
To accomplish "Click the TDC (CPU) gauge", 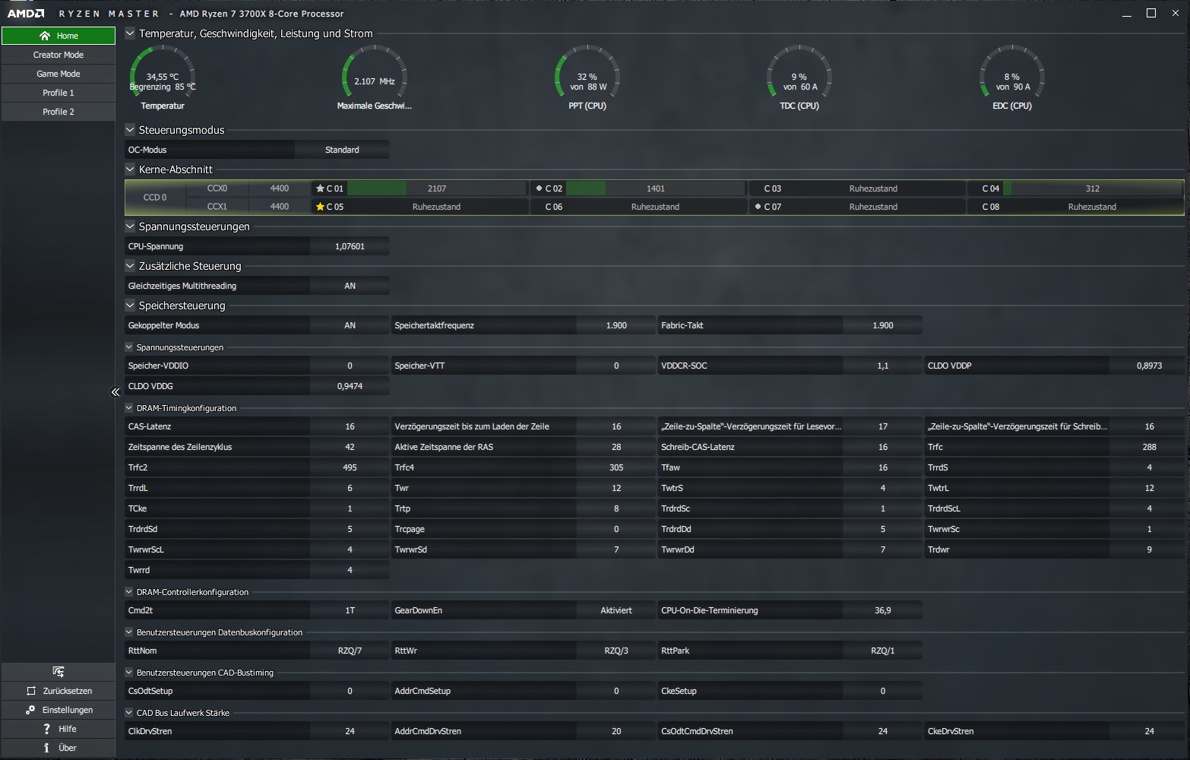I will 799,77.
